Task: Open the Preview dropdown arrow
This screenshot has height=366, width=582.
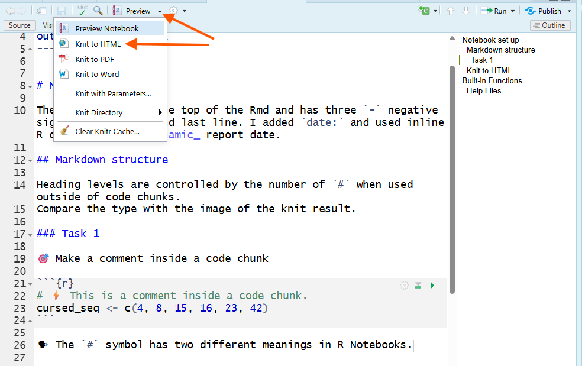Action: (160, 11)
